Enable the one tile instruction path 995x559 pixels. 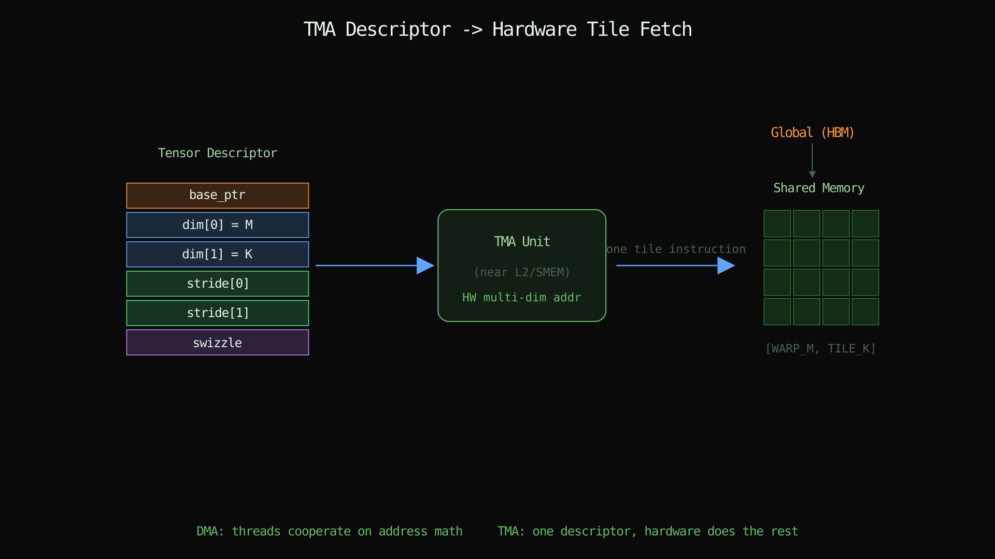pyautogui.click(x=676, y=249)
